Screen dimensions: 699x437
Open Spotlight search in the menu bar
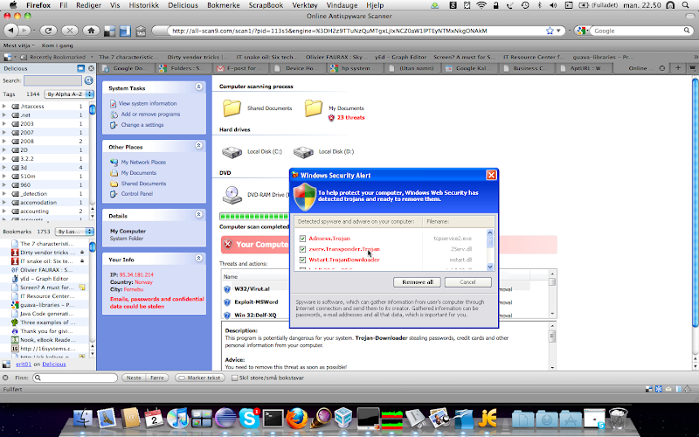[685, 5]
